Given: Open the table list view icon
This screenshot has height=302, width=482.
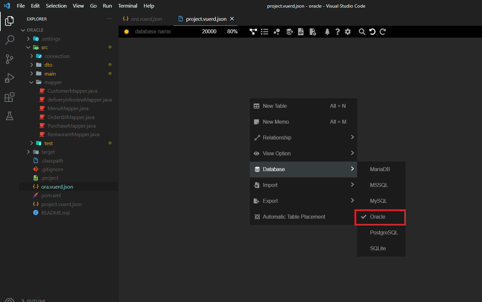Looking at the screenshot, I should tap(265, 32).
